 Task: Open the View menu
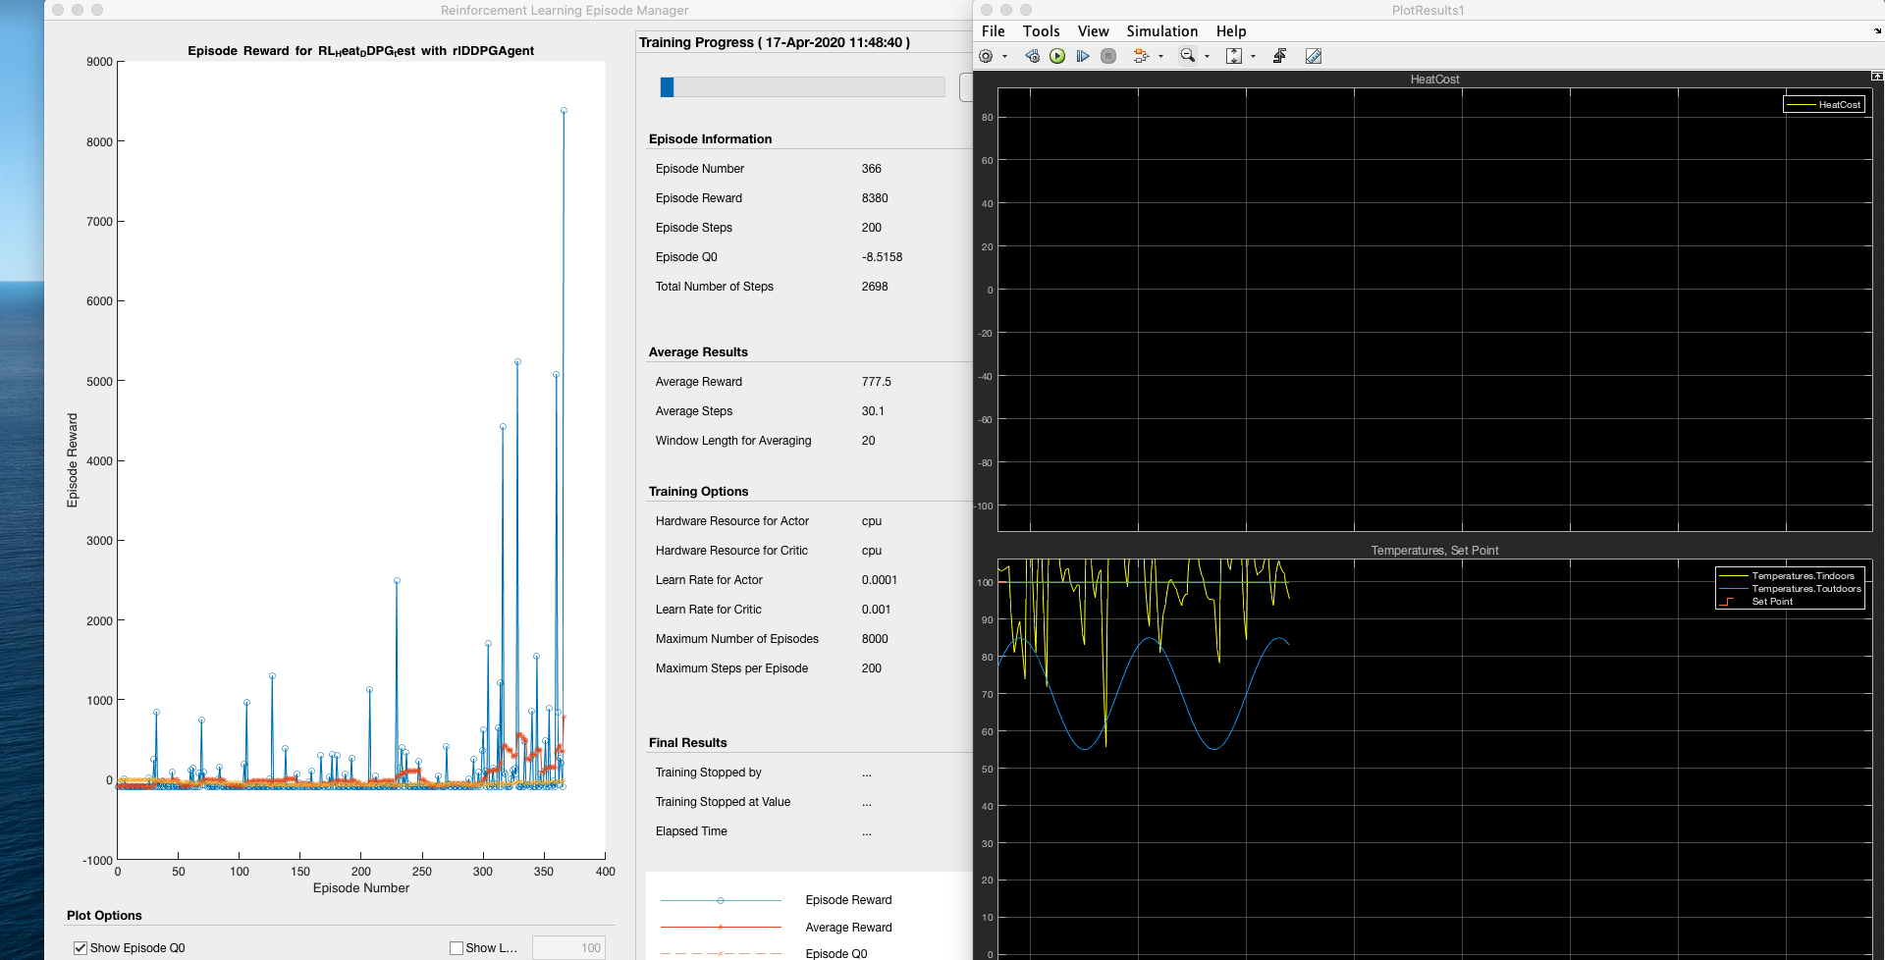(x=1093, y=31)
